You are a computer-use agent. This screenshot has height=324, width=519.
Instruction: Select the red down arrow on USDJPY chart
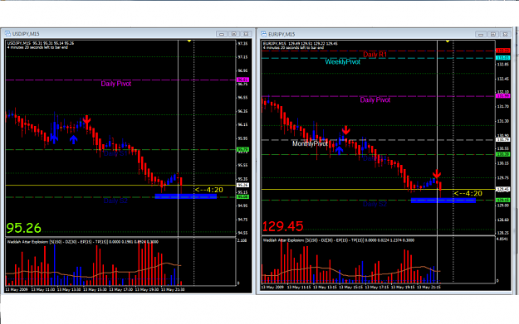pyautogui.click(x=86, y=119)
